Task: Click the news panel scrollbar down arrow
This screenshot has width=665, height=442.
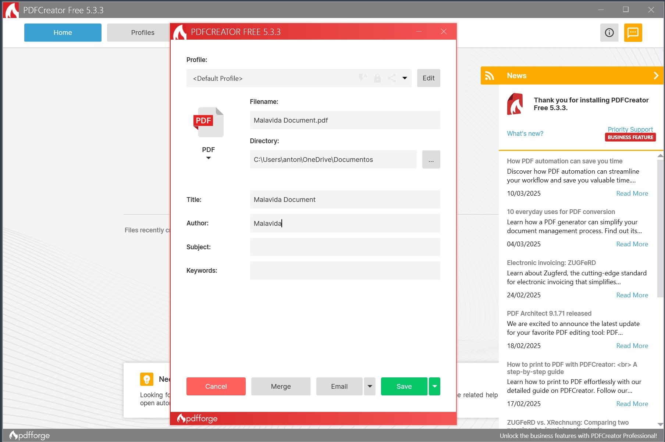Action: point(661,424)
